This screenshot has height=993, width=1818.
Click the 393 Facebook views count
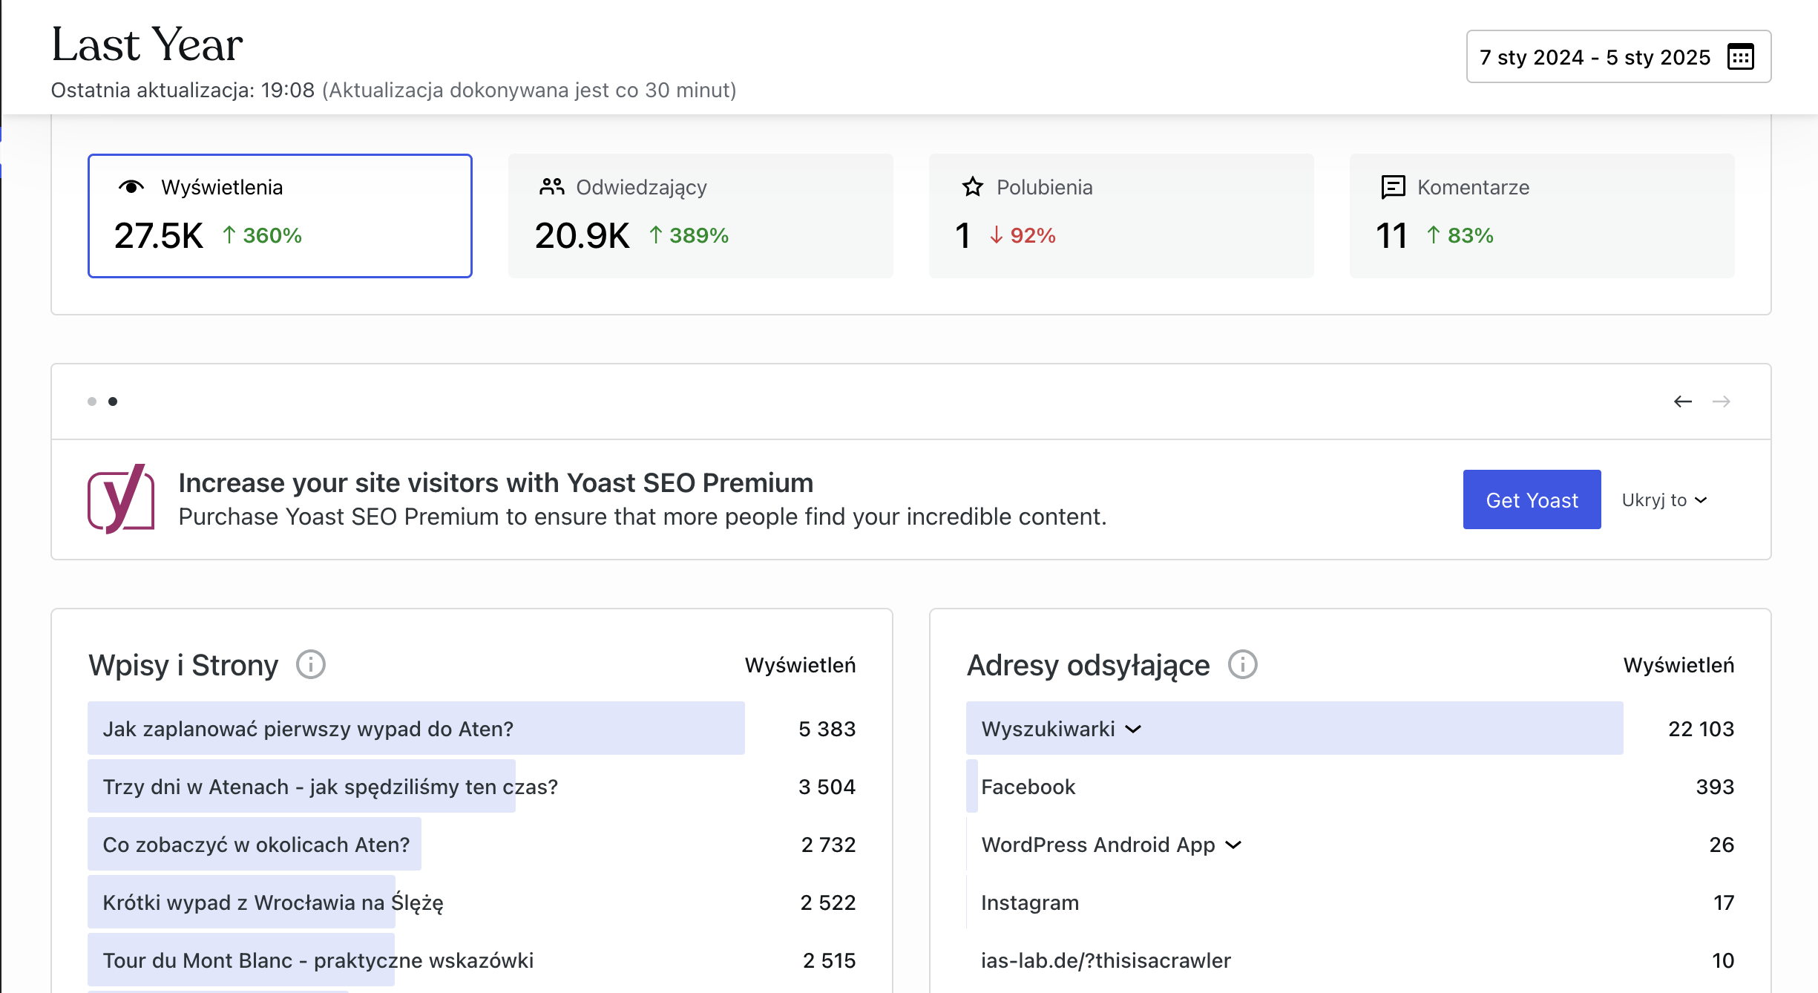pos(1715,787)
